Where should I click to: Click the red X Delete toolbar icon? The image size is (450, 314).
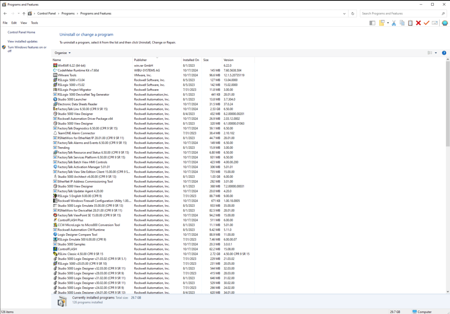418,23
